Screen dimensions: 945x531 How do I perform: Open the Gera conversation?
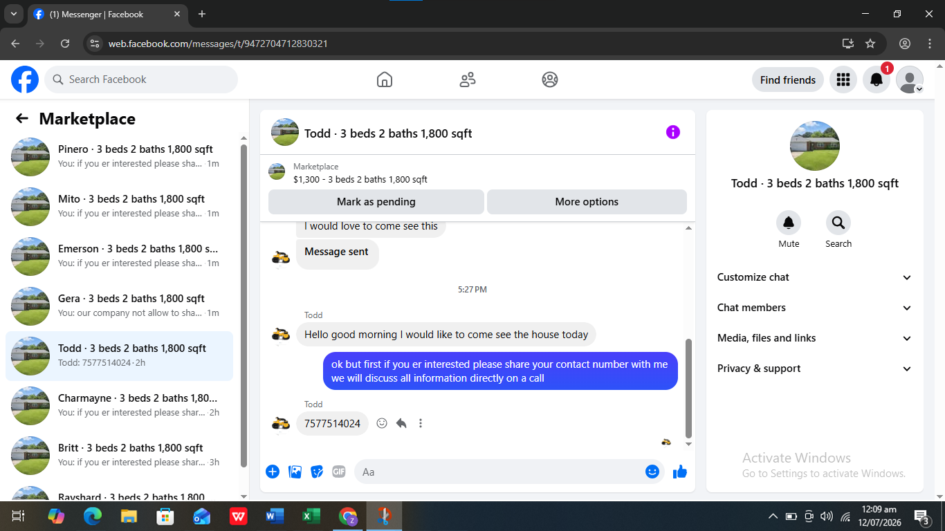(x=119, y=306)
